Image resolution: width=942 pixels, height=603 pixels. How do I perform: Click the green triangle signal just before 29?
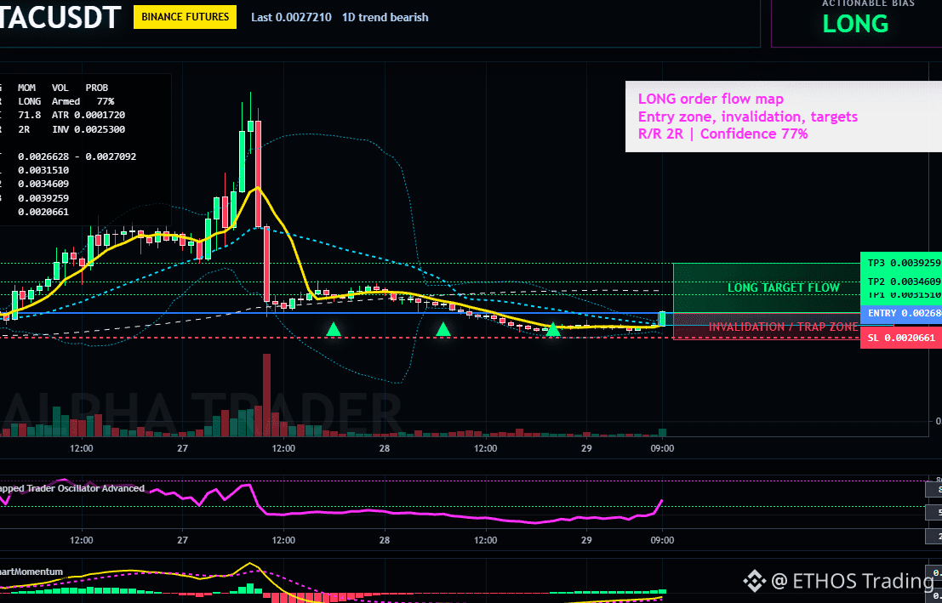click(553, 328)
